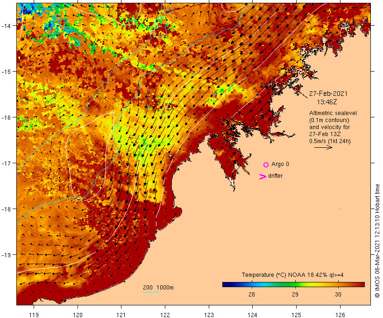Click the -19 latitude axis label

(x=6, y=255)
